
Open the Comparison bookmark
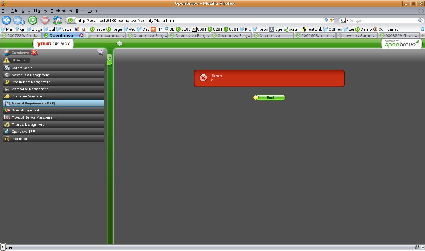point(387,29)
